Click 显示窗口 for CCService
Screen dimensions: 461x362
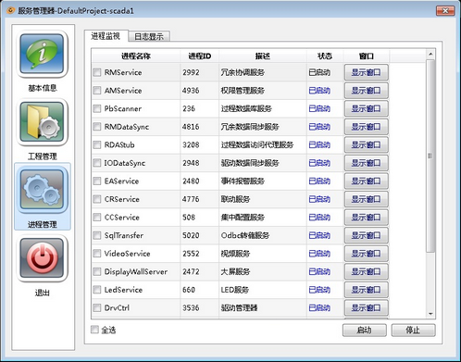pos(366,218)
